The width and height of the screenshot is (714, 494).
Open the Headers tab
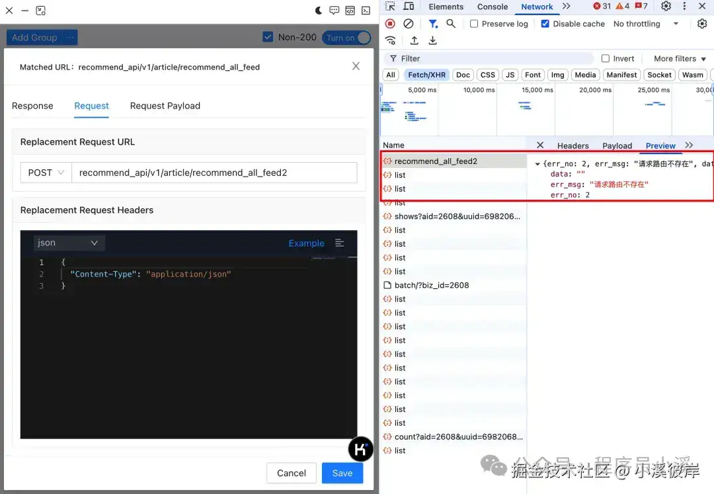point(573,145)
